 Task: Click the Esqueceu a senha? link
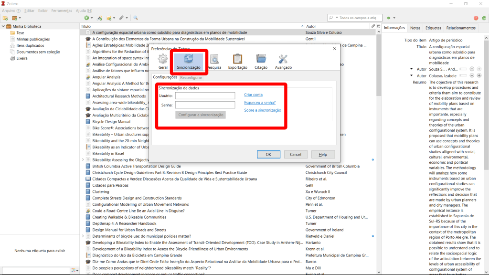(x=260, y=103)
